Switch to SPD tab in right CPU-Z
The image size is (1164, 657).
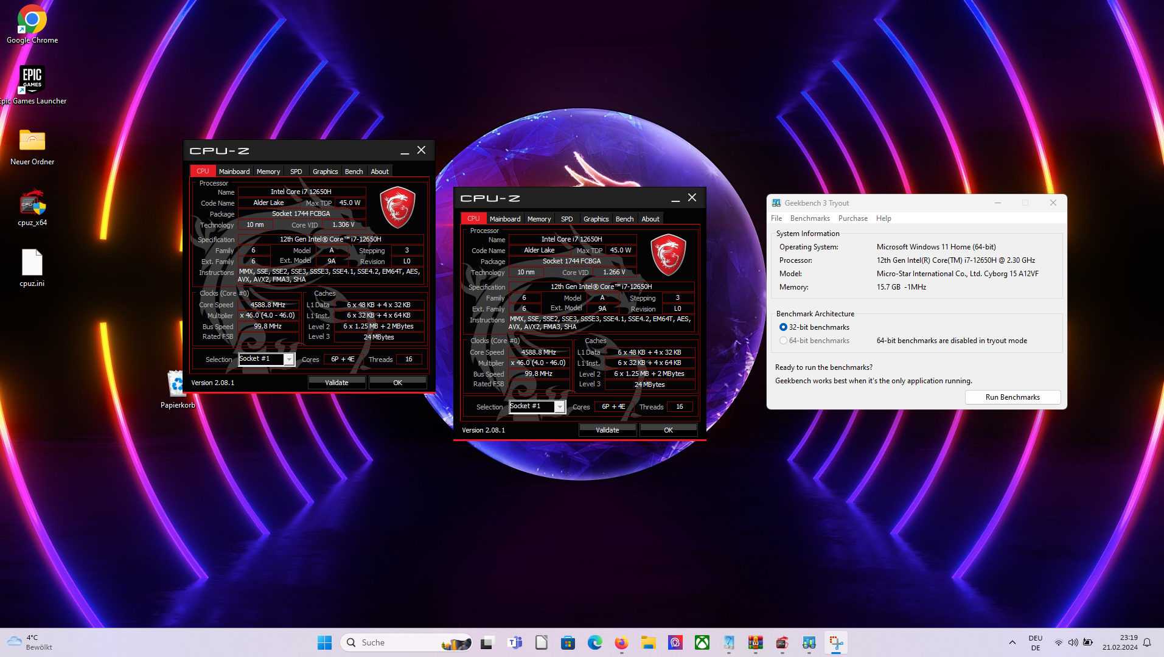point(566,219)
